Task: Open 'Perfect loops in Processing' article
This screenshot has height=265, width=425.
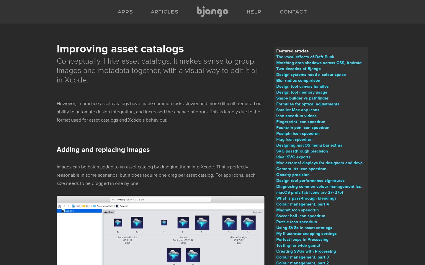Action: point(302,239)
